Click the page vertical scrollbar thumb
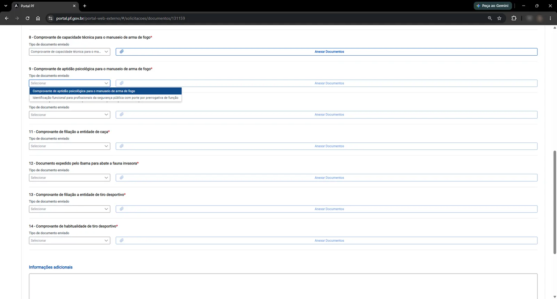 click(x=555, y=202)
